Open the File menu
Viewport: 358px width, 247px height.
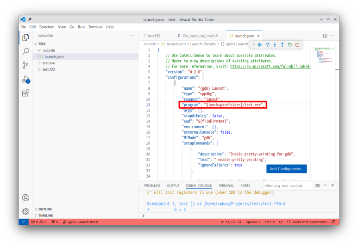coord(23,27)
